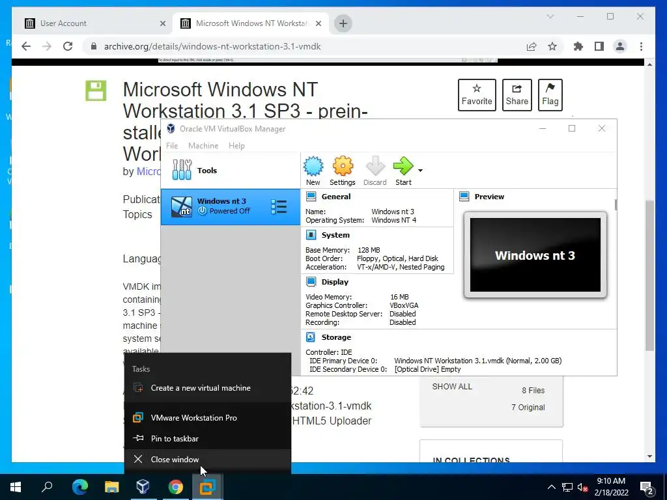Click the 8 Files text
The height and width of the screenshot is (500, 667).
tap(533, 391)
